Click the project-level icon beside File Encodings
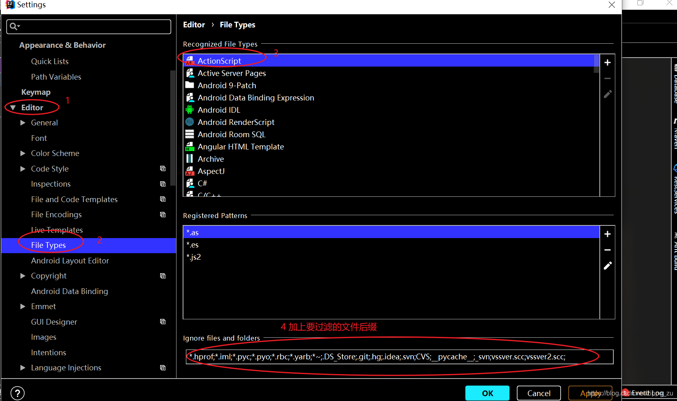Image resolution: width=677 pixels, height=401 pixels. (x=163, y=215)
